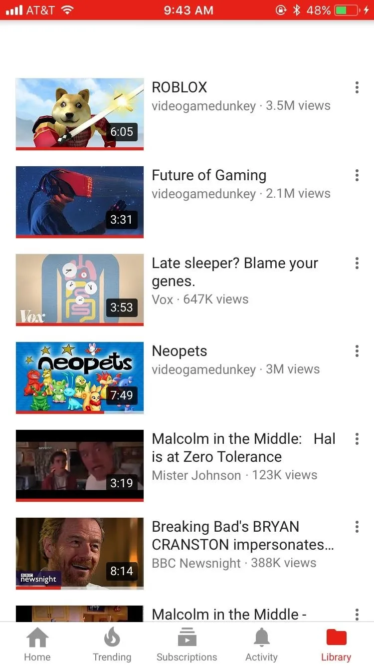
Task: Tap the Bluetooth icon in status bar
Action: click(297, 10)
